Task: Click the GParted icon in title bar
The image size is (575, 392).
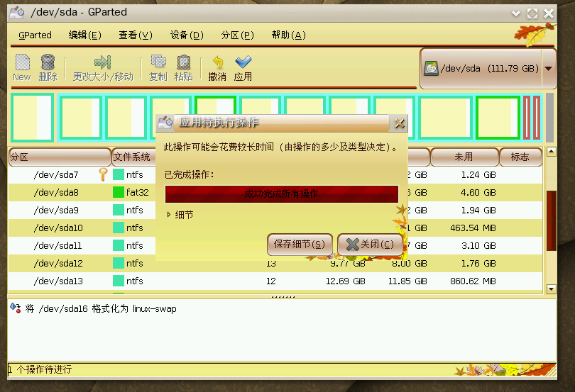Action: point(17,13)
